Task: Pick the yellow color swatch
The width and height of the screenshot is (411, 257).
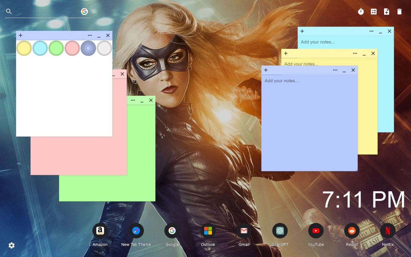Action: click(x=24, y=48)
